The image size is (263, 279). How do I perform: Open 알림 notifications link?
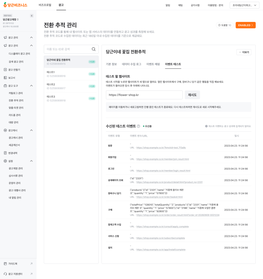tap(168, 5)
